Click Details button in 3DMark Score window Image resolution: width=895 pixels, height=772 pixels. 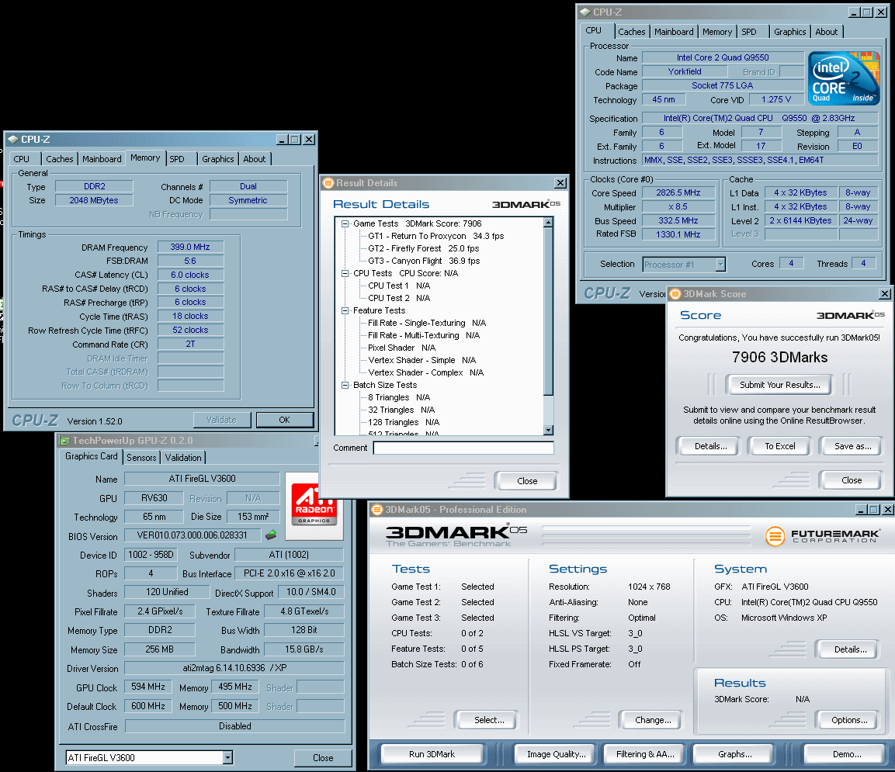[710, 446]
